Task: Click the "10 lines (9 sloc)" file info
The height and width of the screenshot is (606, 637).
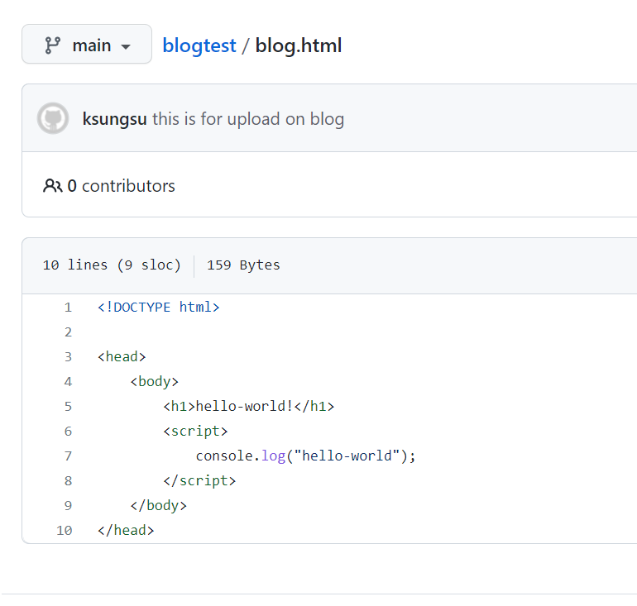Action: pos(112,265)
